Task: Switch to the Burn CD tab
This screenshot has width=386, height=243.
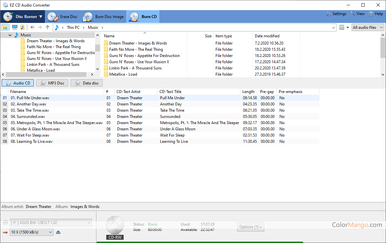Action: pyautogui.click(x=143, y=16)
